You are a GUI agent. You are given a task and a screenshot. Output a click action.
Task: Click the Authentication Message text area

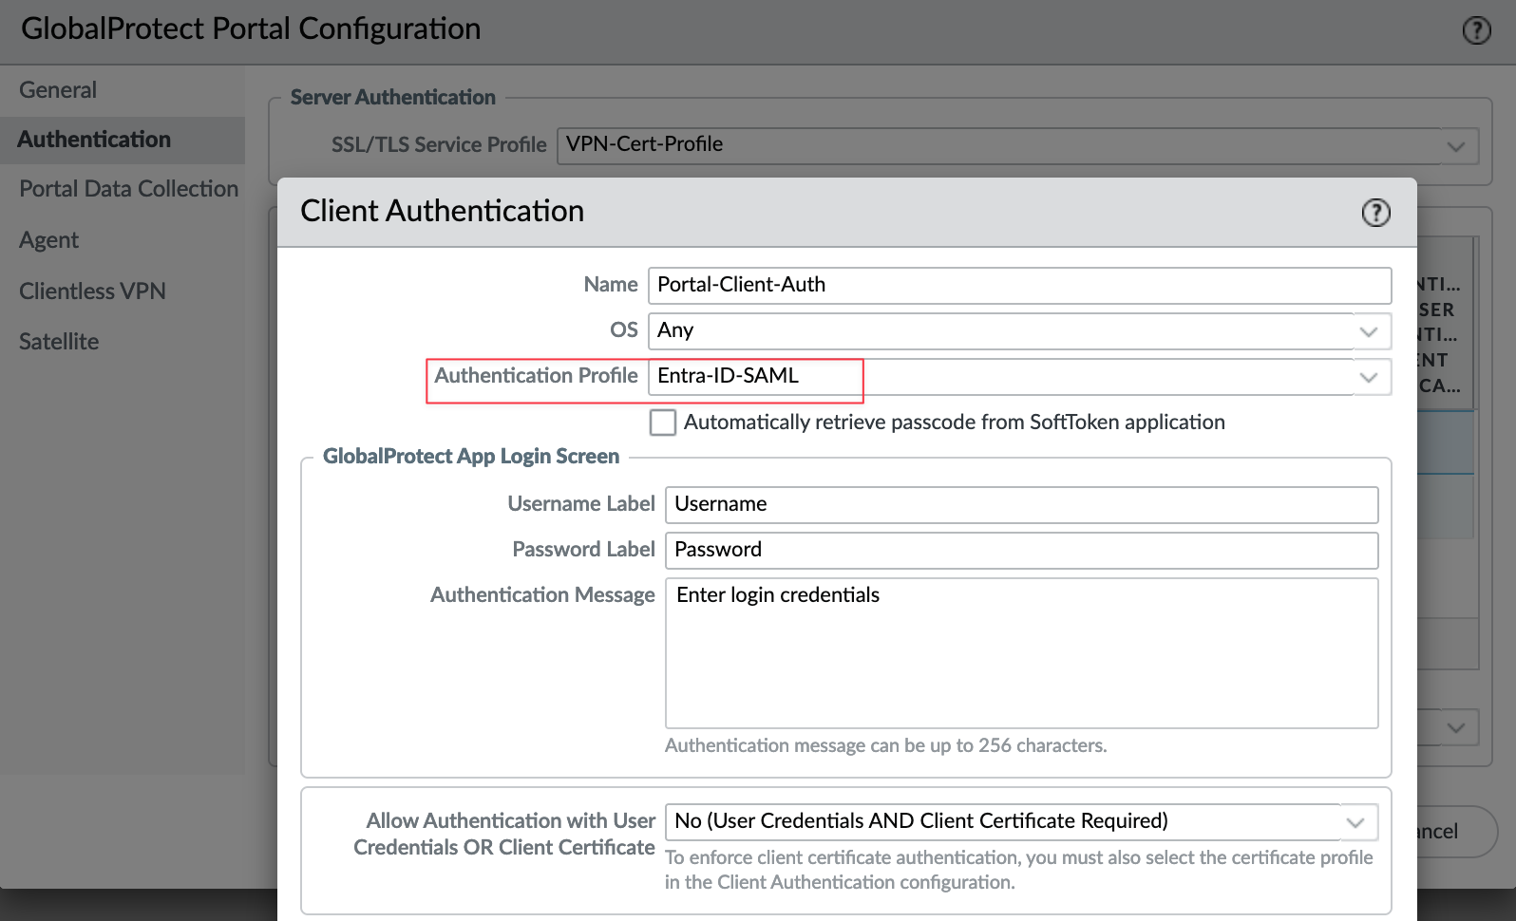pos(1021,653)
